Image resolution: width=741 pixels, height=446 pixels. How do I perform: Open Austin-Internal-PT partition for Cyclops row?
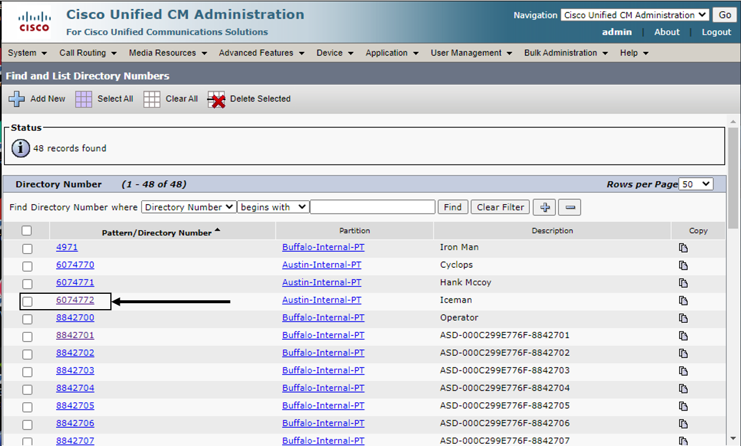click(x=322, y=265)
